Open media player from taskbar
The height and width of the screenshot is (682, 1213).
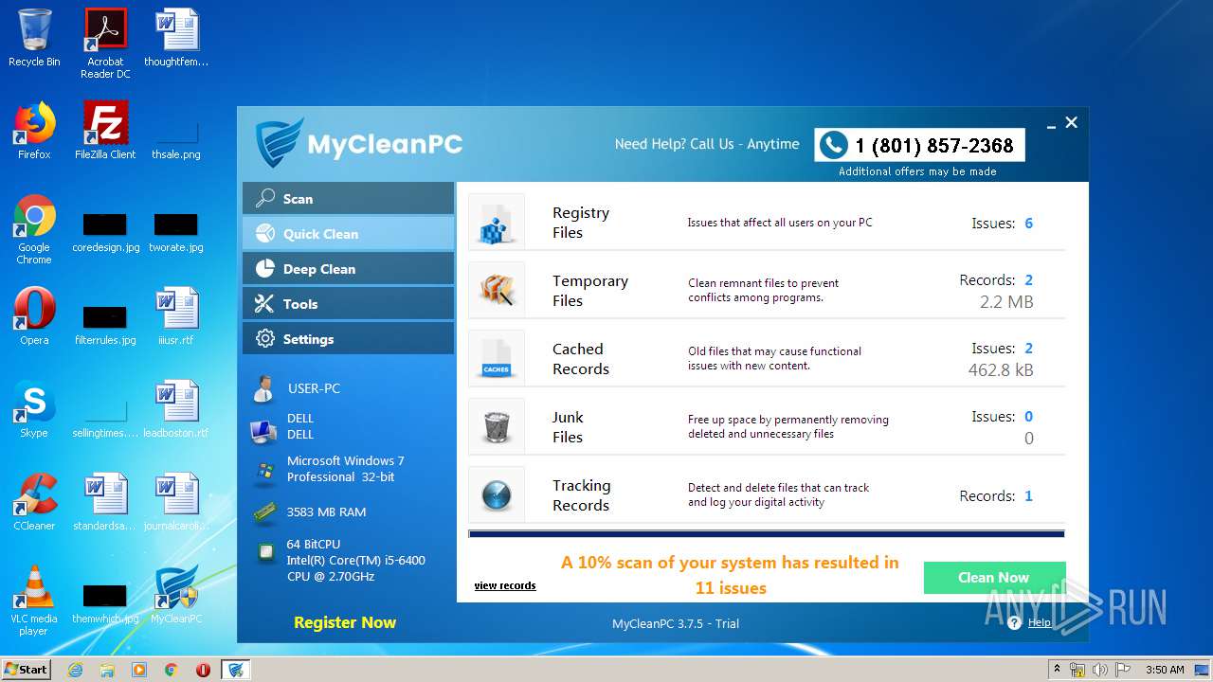coord(139,670)
